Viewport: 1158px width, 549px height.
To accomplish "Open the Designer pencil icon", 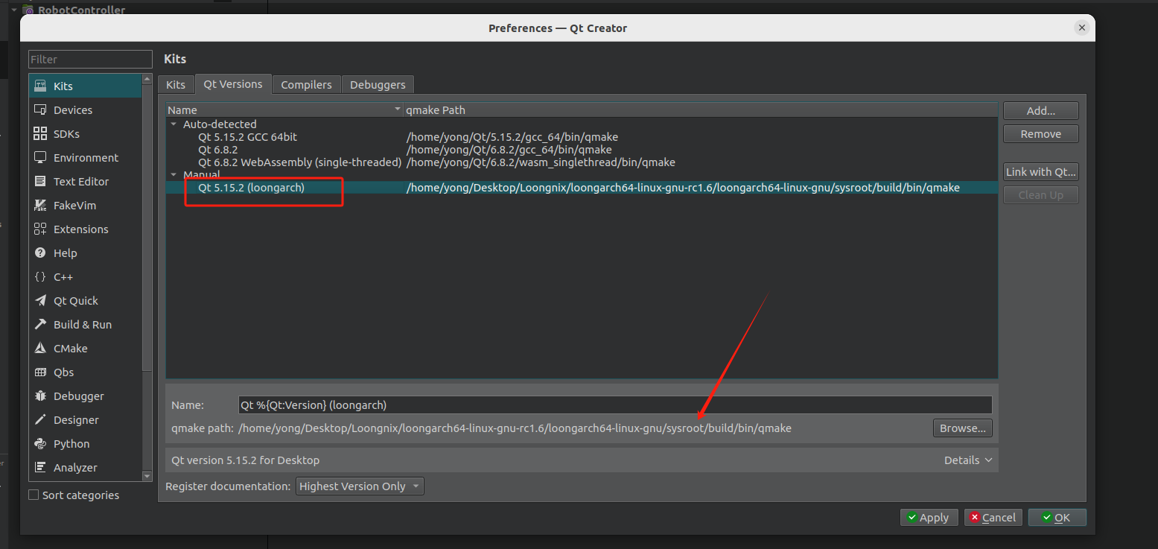I will [40, 419].
